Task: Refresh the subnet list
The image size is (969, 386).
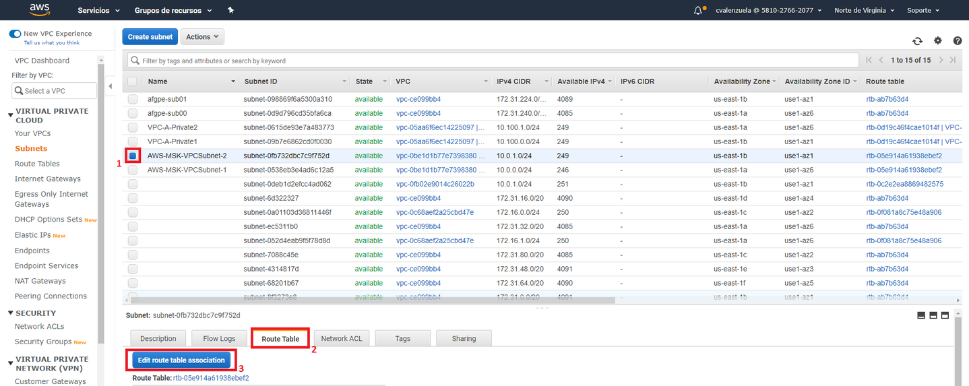Action: pyautogui.click(x=917, y=41)
